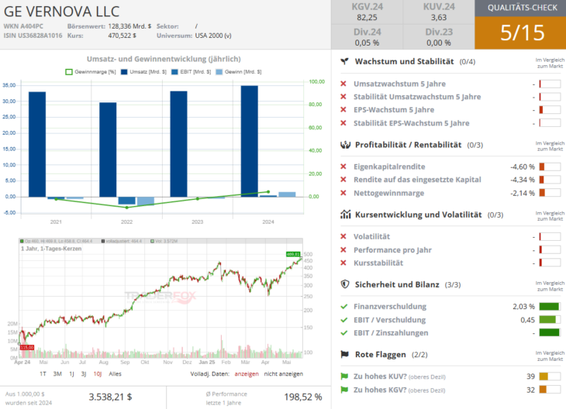566x409 pixels.
Task: Click the Nettogewinnmarge market comparison bar
Action: 550,193
